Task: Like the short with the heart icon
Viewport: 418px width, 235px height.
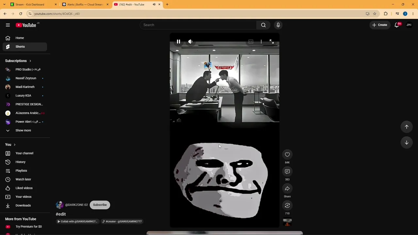Action: point(287,155)
